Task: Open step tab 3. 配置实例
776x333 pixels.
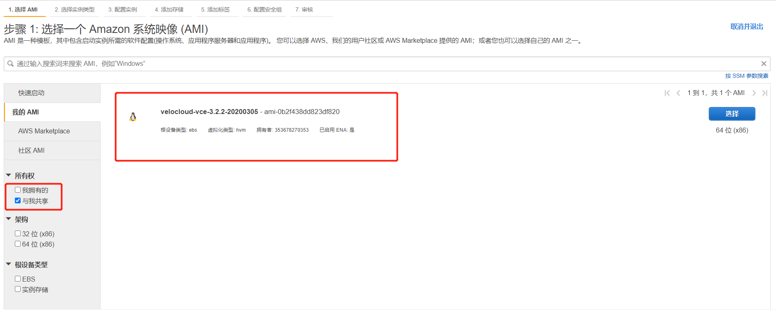Action: [123, 9]
